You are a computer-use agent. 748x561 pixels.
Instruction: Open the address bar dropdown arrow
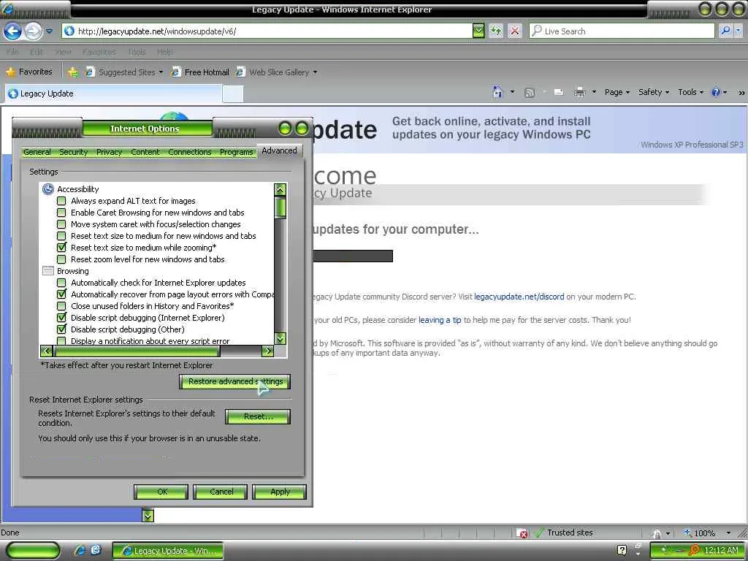[478, 31]
